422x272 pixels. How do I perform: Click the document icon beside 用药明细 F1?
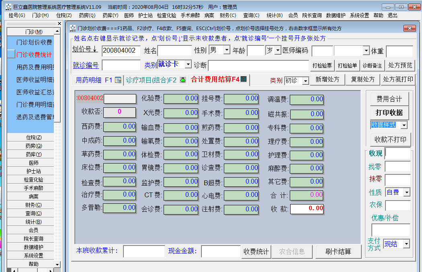pos(117,80)
